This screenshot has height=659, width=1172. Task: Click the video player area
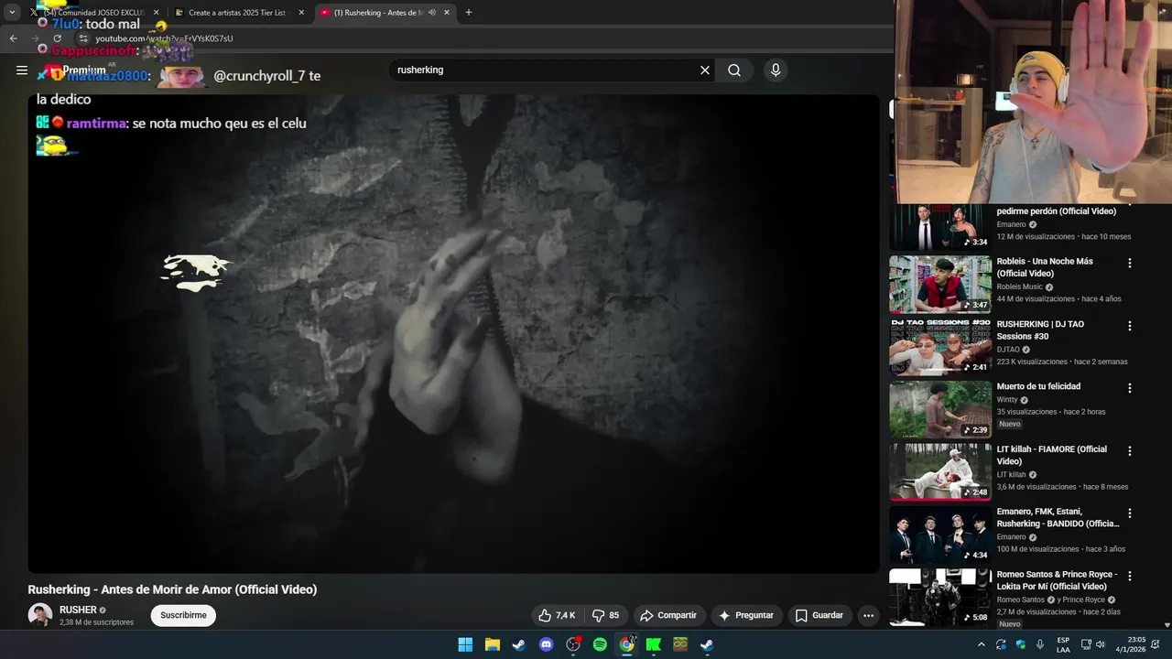pos(453,334)
